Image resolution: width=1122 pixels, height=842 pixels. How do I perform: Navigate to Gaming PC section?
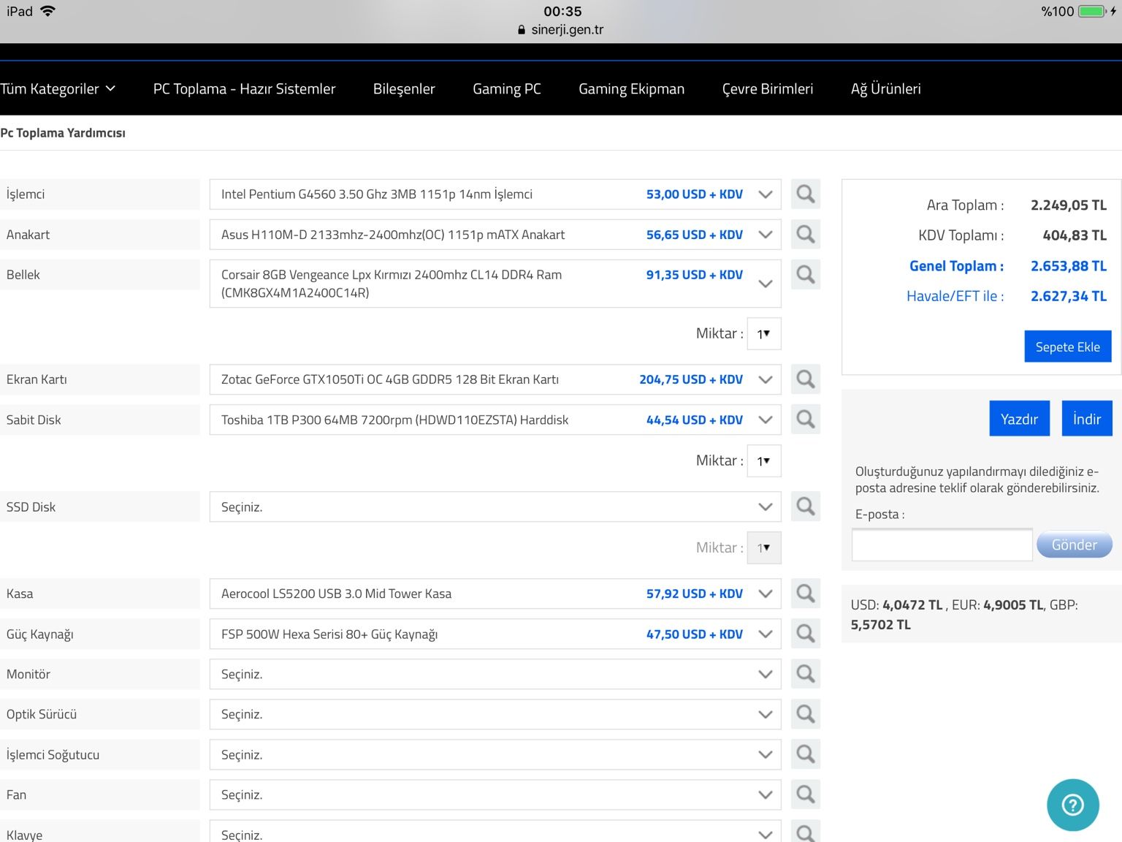click(x=507, y=88)
